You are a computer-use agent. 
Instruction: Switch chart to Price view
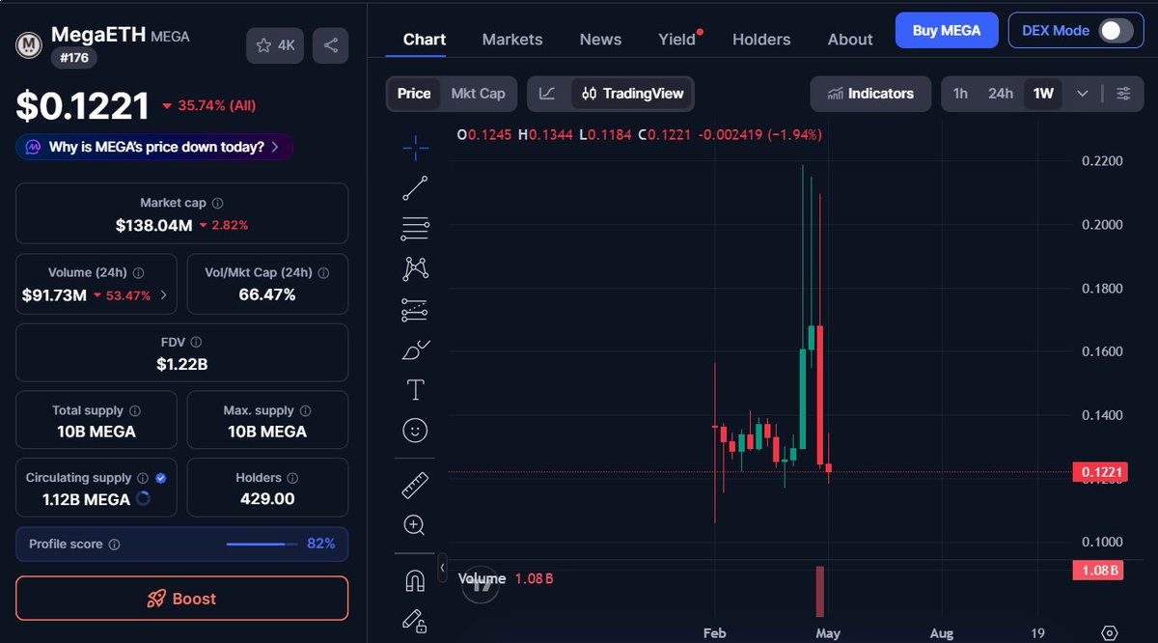point(414,94)
